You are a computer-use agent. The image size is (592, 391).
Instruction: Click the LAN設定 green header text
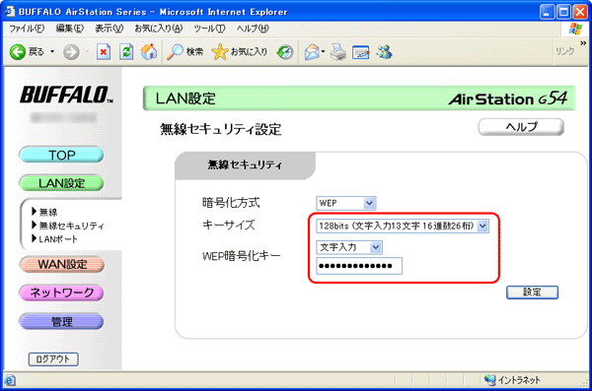click(185, 98)
